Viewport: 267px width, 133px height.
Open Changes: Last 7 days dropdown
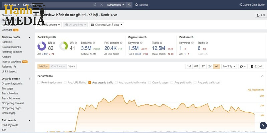106,25
